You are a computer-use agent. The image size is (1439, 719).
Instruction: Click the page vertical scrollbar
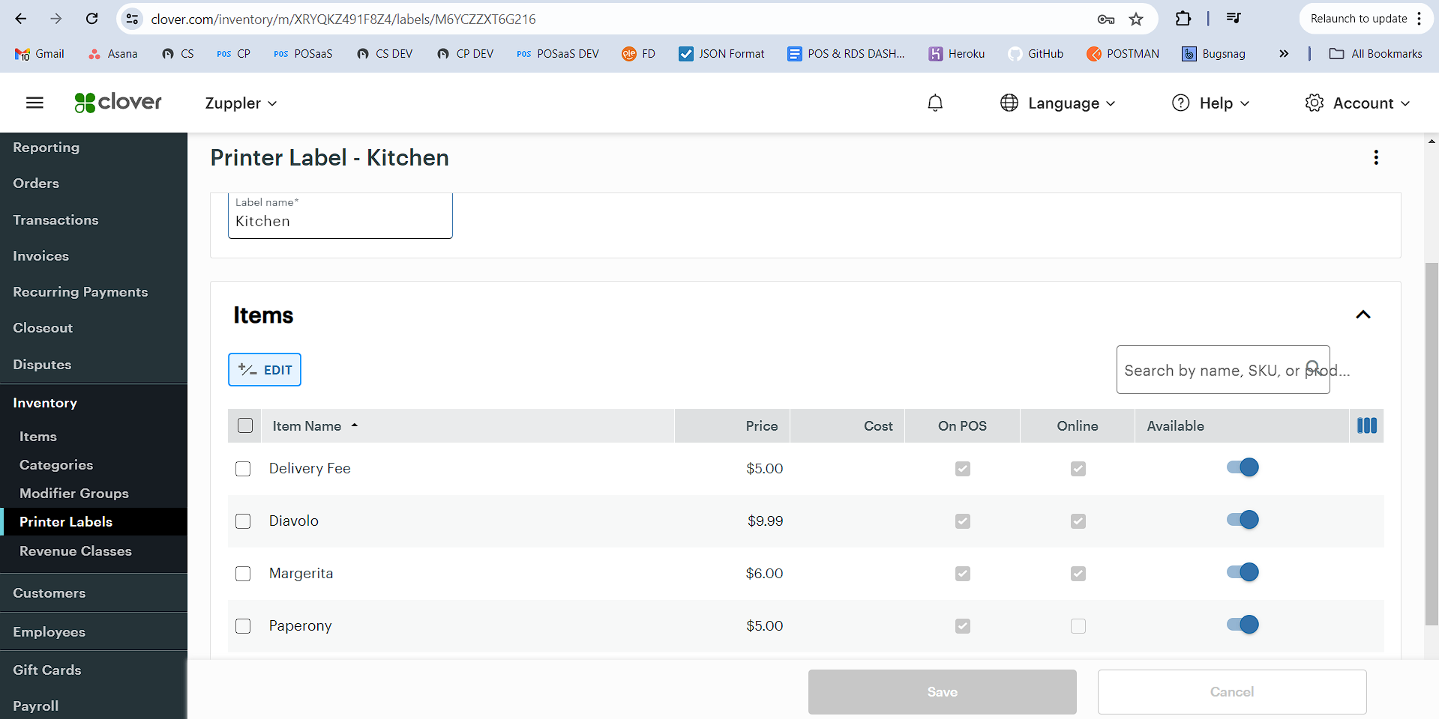pos(1432,444)
